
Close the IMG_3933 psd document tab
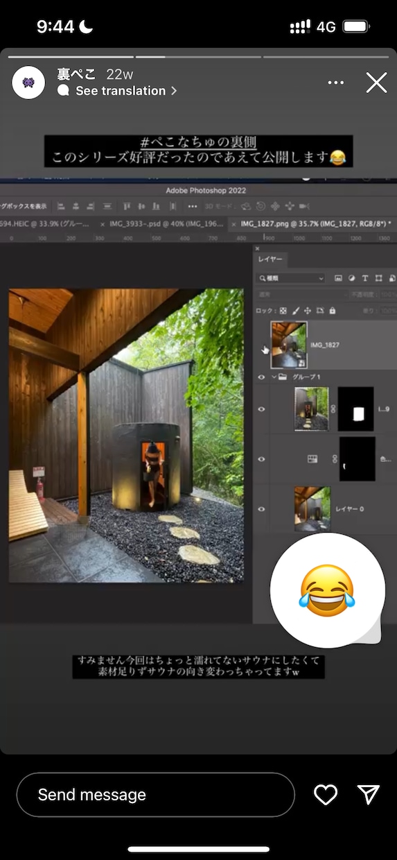(x=103, y=225)
